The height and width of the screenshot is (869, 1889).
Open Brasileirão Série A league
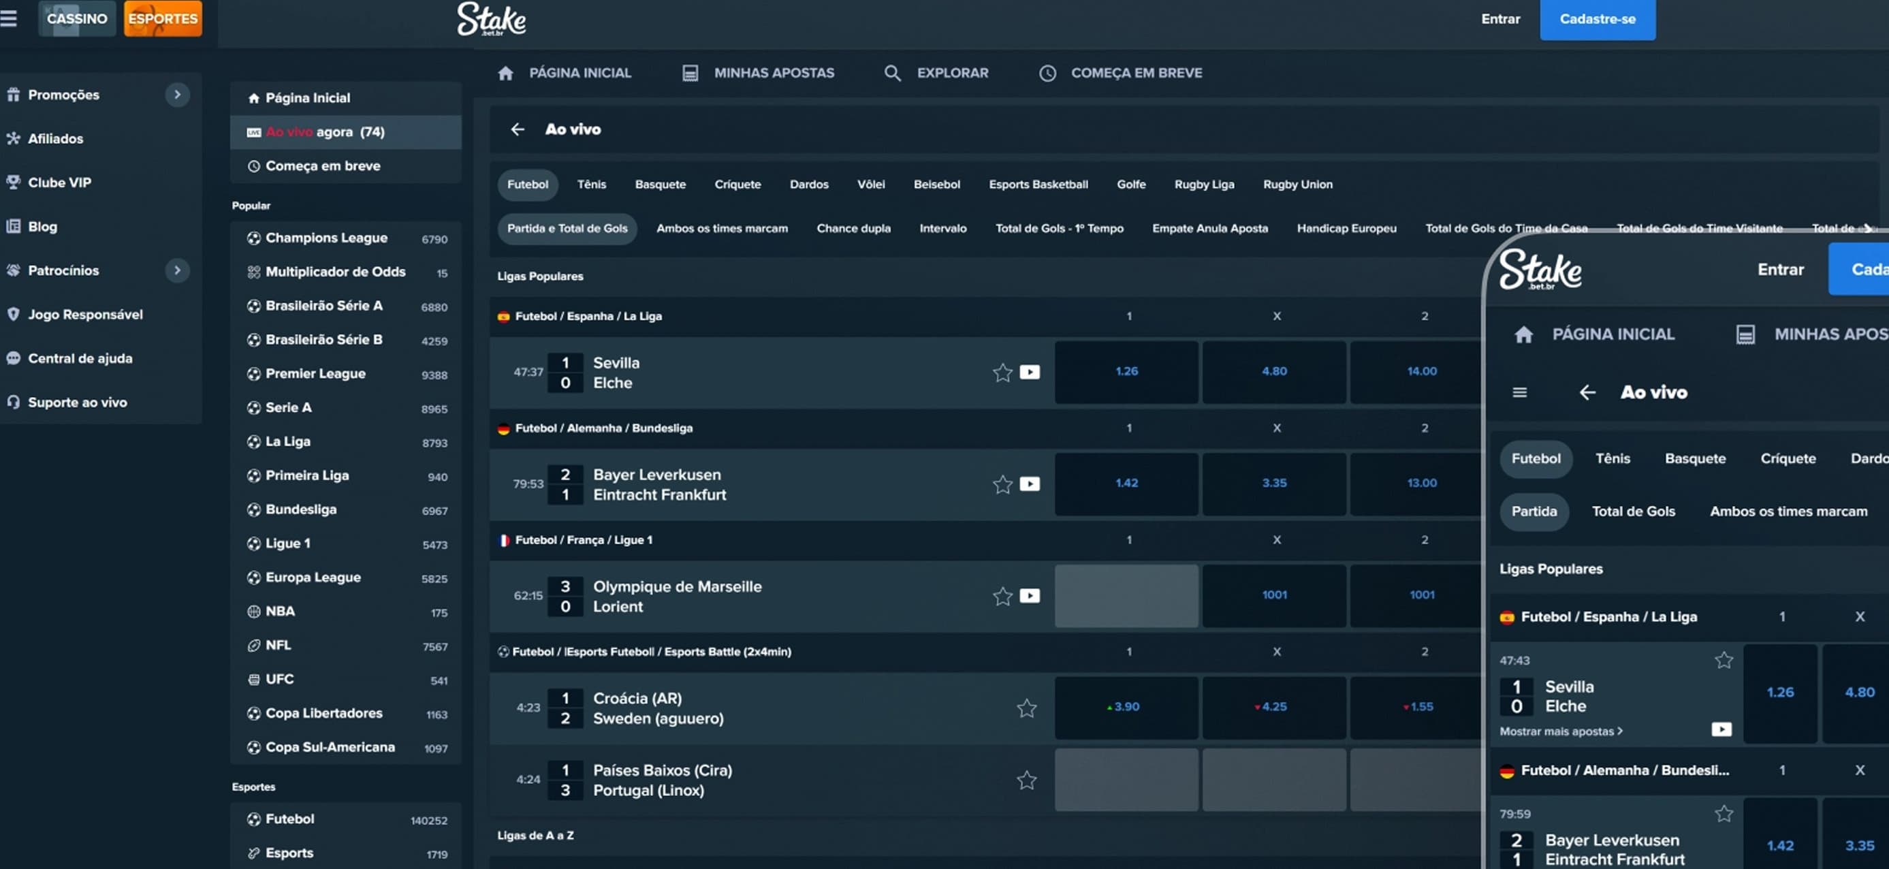tap(345, 306)
